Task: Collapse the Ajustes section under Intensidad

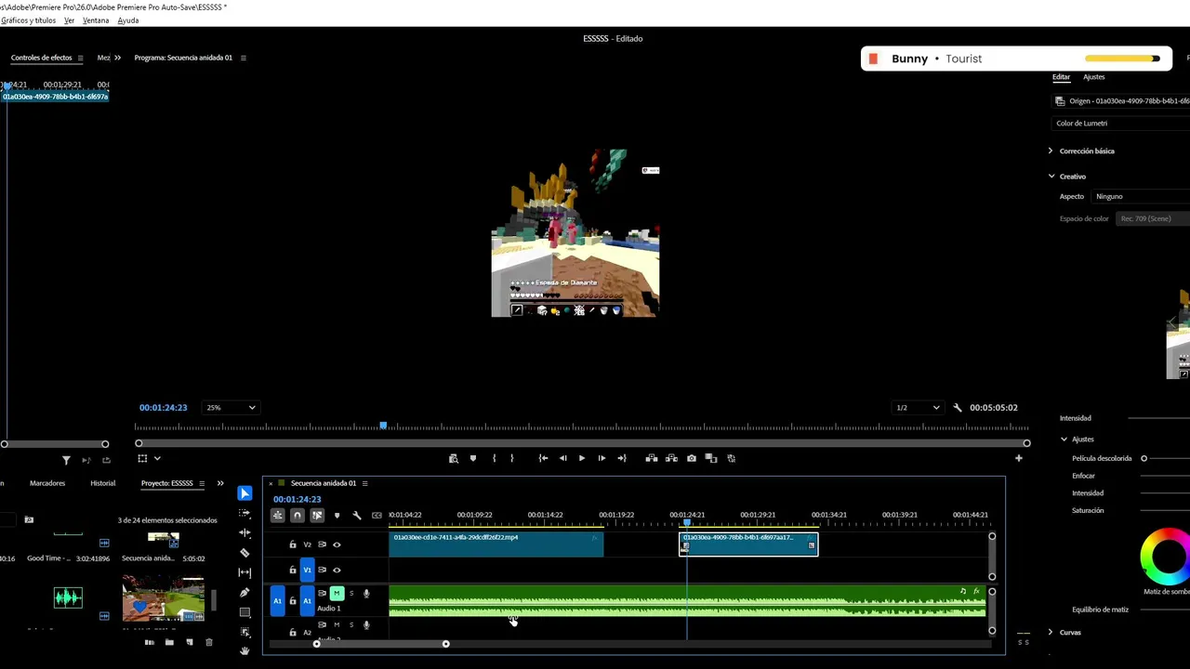Action: point(1064,439)
